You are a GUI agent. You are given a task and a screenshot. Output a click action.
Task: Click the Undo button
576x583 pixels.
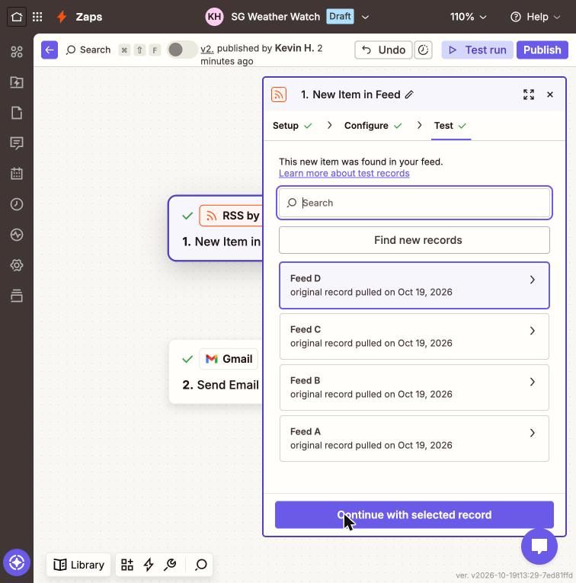point(383,50)
